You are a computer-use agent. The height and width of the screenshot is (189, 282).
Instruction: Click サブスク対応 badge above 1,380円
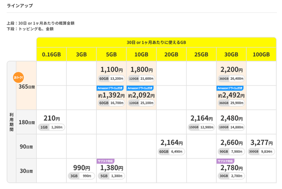coord(105,161)
